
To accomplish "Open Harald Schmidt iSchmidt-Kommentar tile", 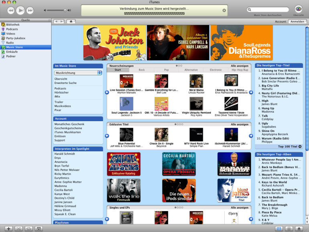I will (x=234, y=164).
